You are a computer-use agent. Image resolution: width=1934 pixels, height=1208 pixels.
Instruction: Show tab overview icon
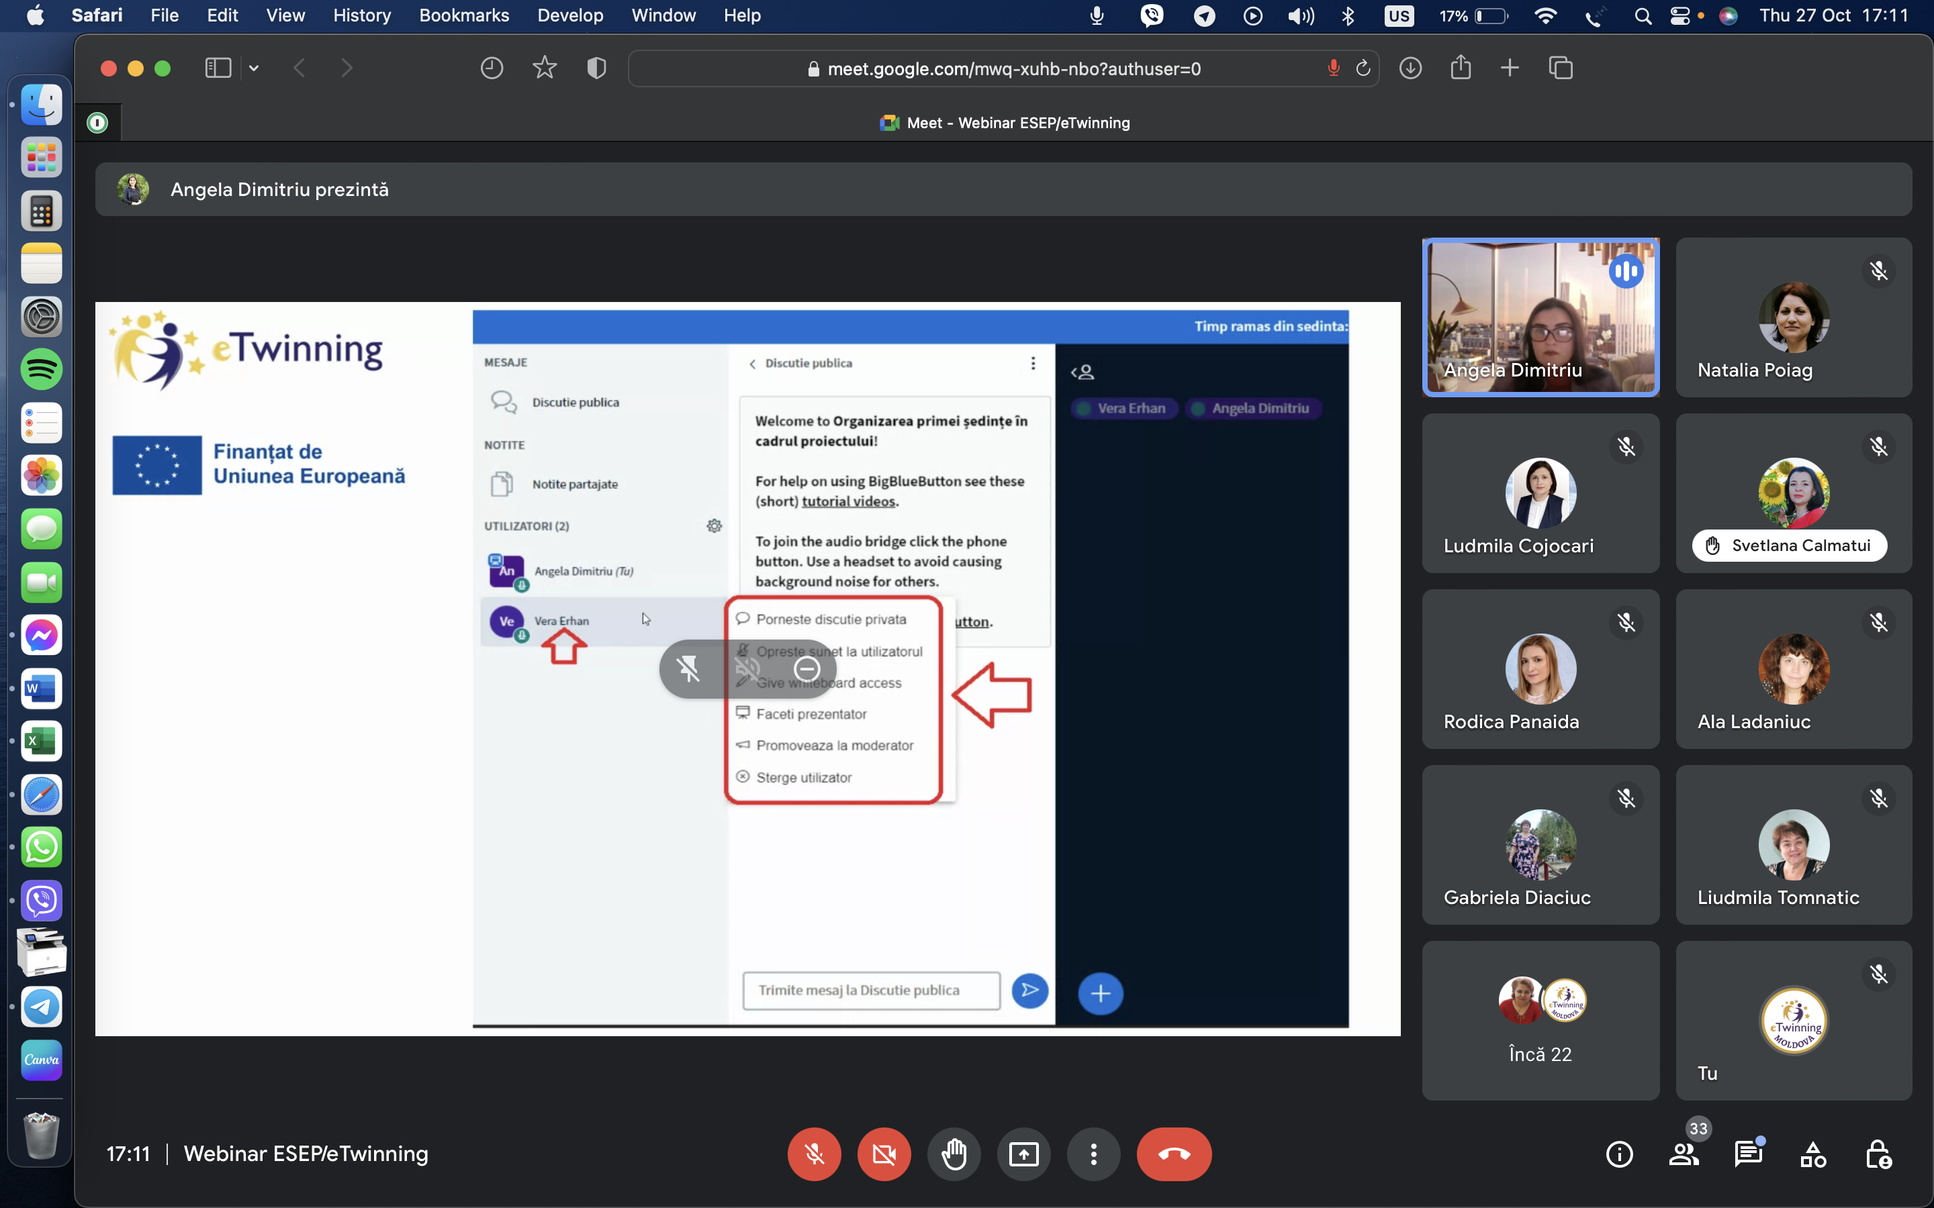[1560, 68]
